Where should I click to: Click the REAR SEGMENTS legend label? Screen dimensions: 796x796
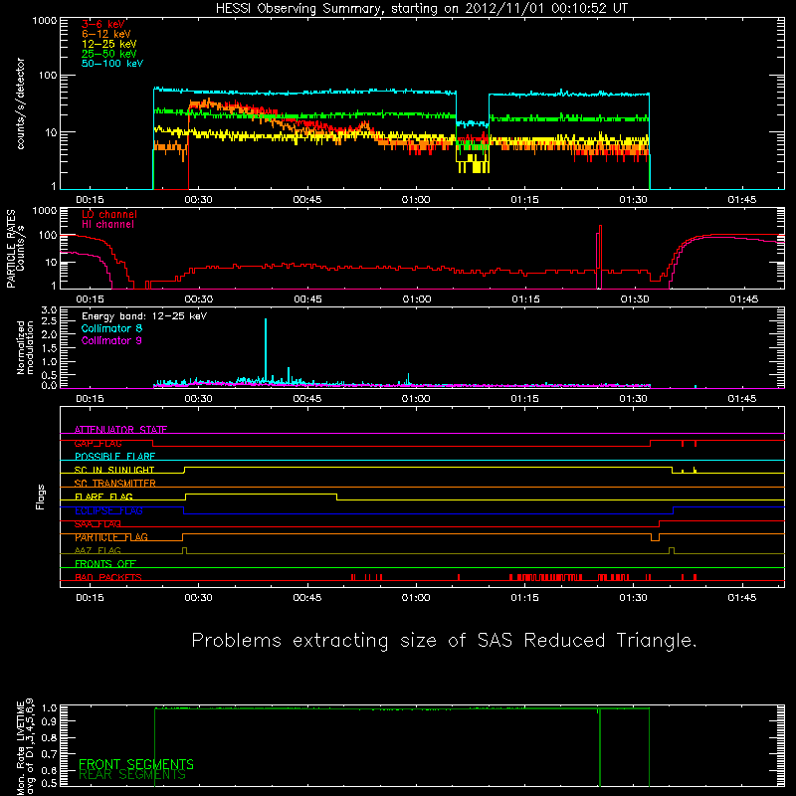132,775
